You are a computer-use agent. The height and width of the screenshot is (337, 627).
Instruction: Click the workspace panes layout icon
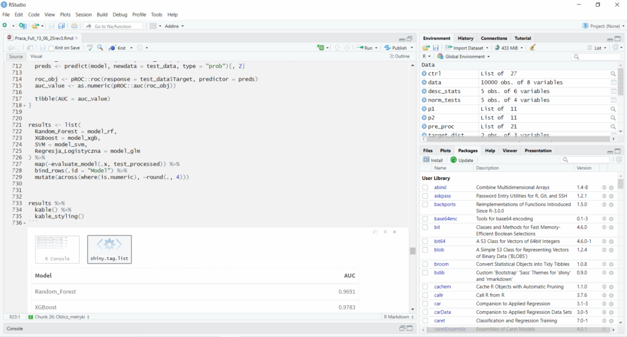point(153,26)
